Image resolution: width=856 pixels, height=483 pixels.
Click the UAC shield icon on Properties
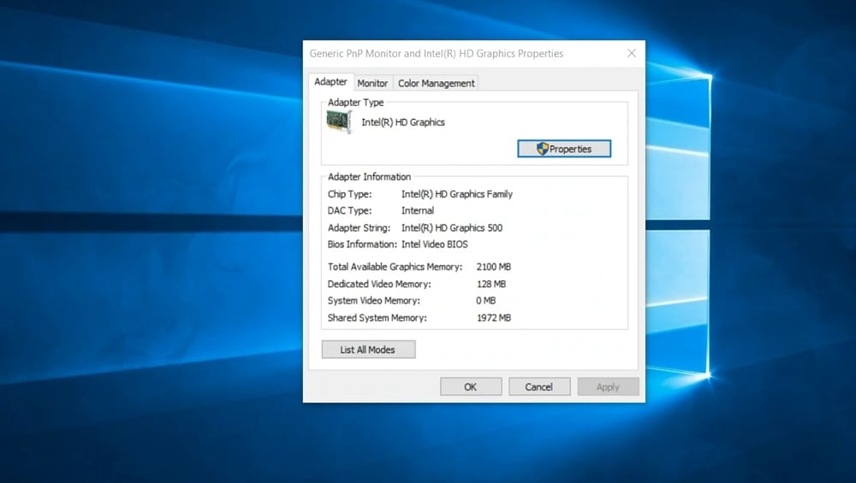point(542,149)
